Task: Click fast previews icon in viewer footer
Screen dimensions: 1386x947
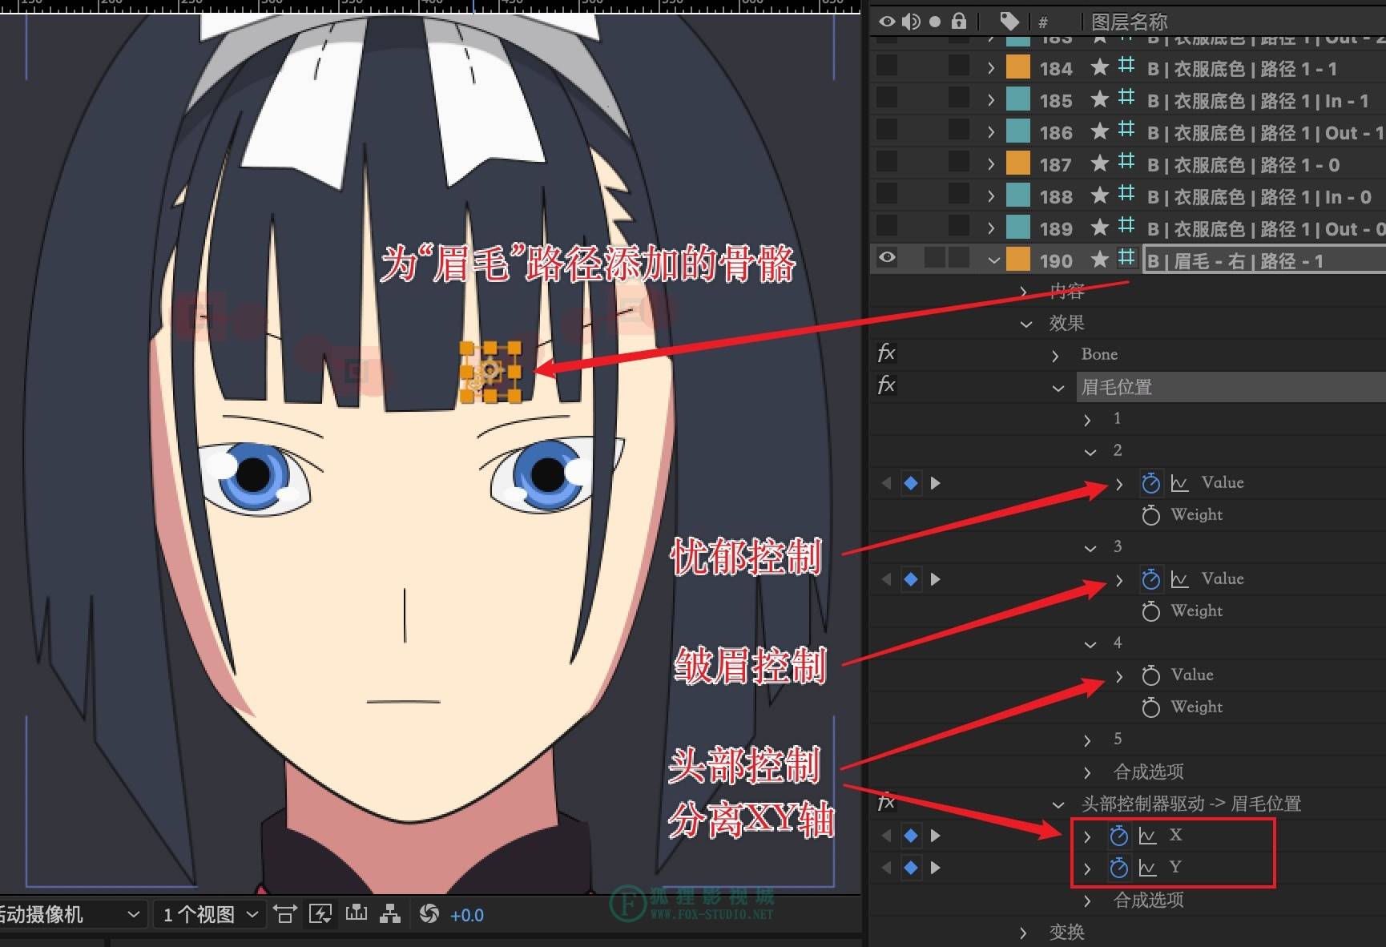Action: click(x=320, y=914)
